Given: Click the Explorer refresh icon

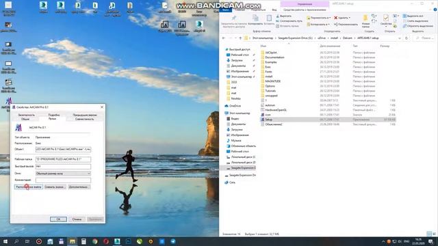Looking at the screenshot, I should (x=407, y=38).
